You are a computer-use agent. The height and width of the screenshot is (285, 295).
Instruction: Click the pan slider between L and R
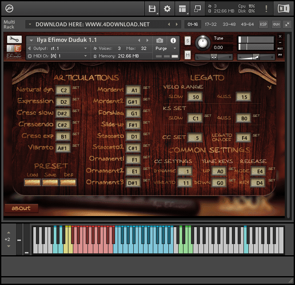click(214, 57)
